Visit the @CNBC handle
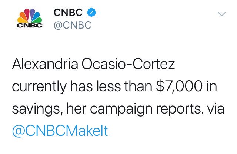 coord(73,25)
